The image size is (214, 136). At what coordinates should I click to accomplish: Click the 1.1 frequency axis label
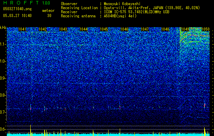[x=3, y=44]
